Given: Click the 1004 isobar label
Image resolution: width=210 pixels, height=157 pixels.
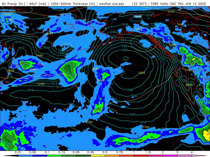Looking at the screenshot, I should click(x=46, y=48).
